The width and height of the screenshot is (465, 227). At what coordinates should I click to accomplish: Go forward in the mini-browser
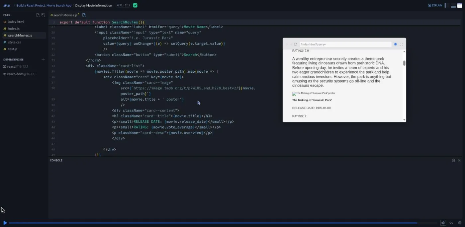[x=291, y=44]
